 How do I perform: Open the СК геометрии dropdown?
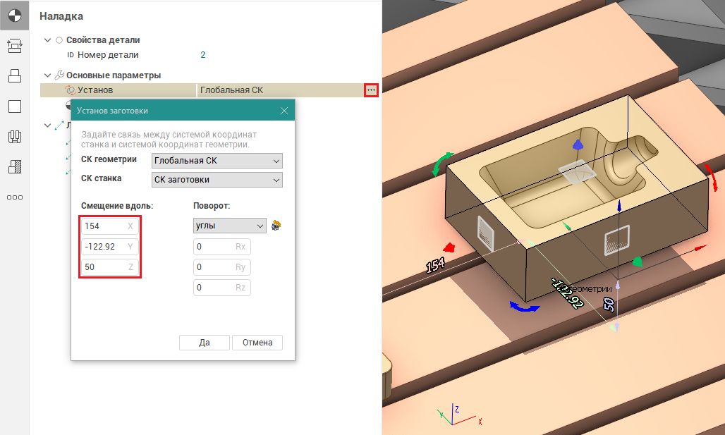tap(217, 161)
